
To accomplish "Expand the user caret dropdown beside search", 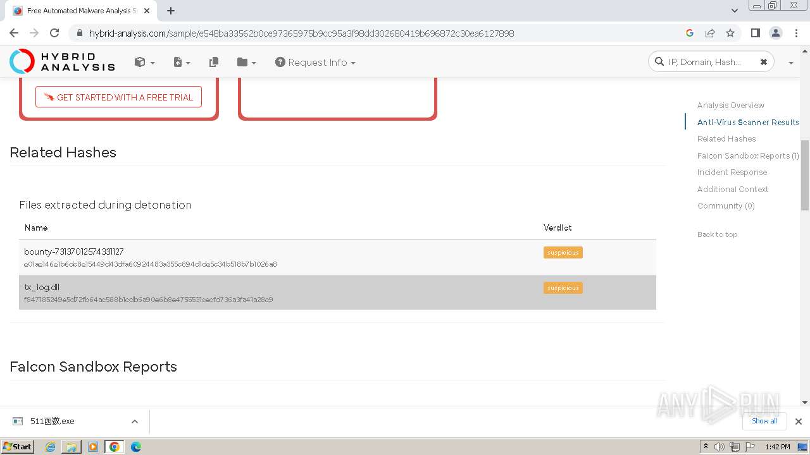I will (791, 63).
